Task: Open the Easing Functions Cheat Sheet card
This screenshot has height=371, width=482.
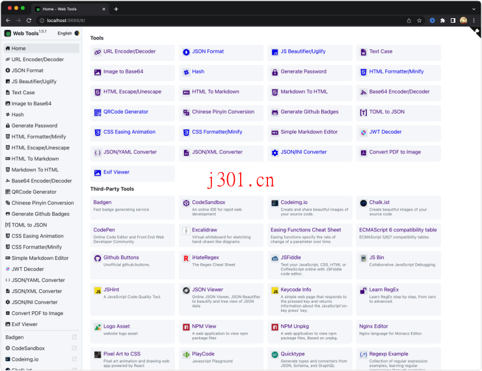Action: coord(310,235)
